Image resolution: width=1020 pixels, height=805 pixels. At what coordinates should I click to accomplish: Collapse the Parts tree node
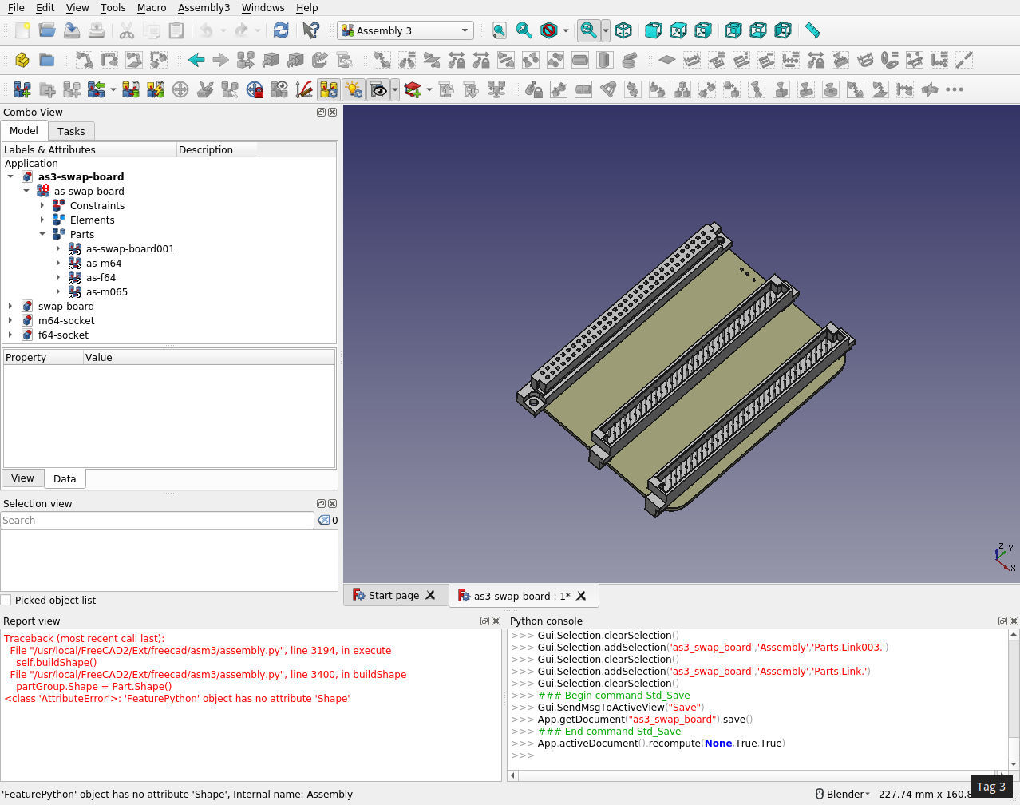click(x=42, y=235)
